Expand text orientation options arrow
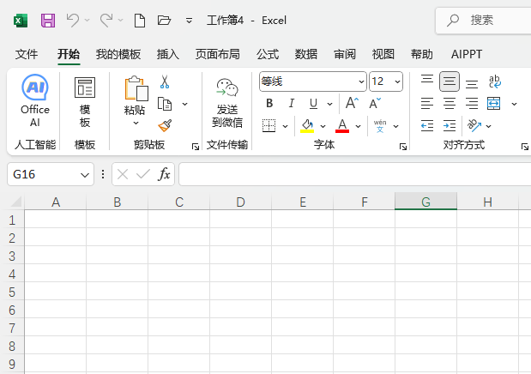531x374 pixels. click(488, 126)
